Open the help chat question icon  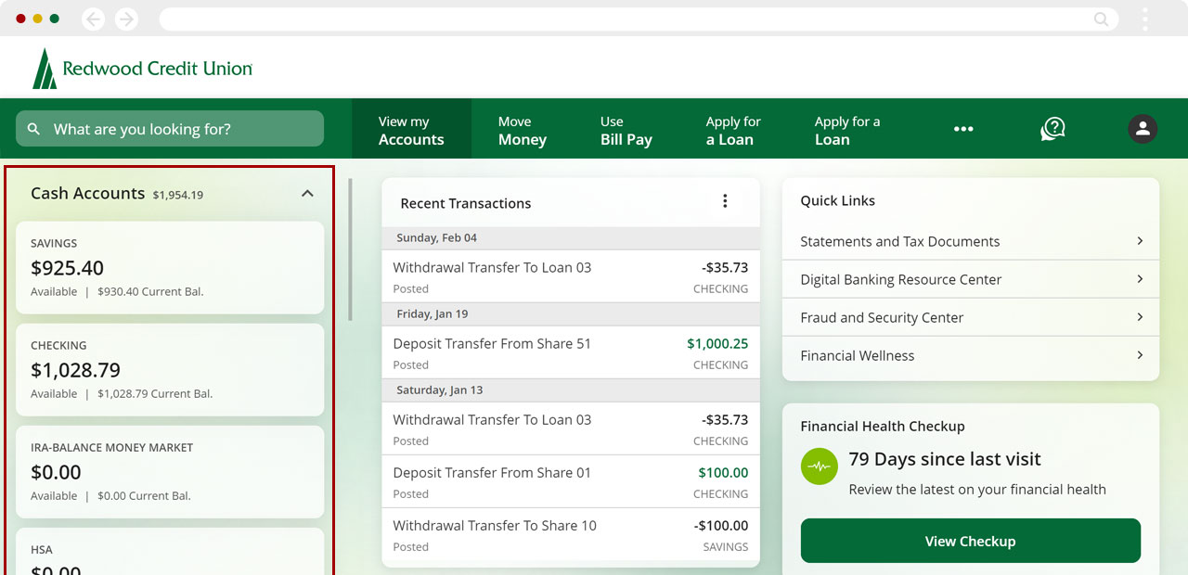click(1052, 129)
